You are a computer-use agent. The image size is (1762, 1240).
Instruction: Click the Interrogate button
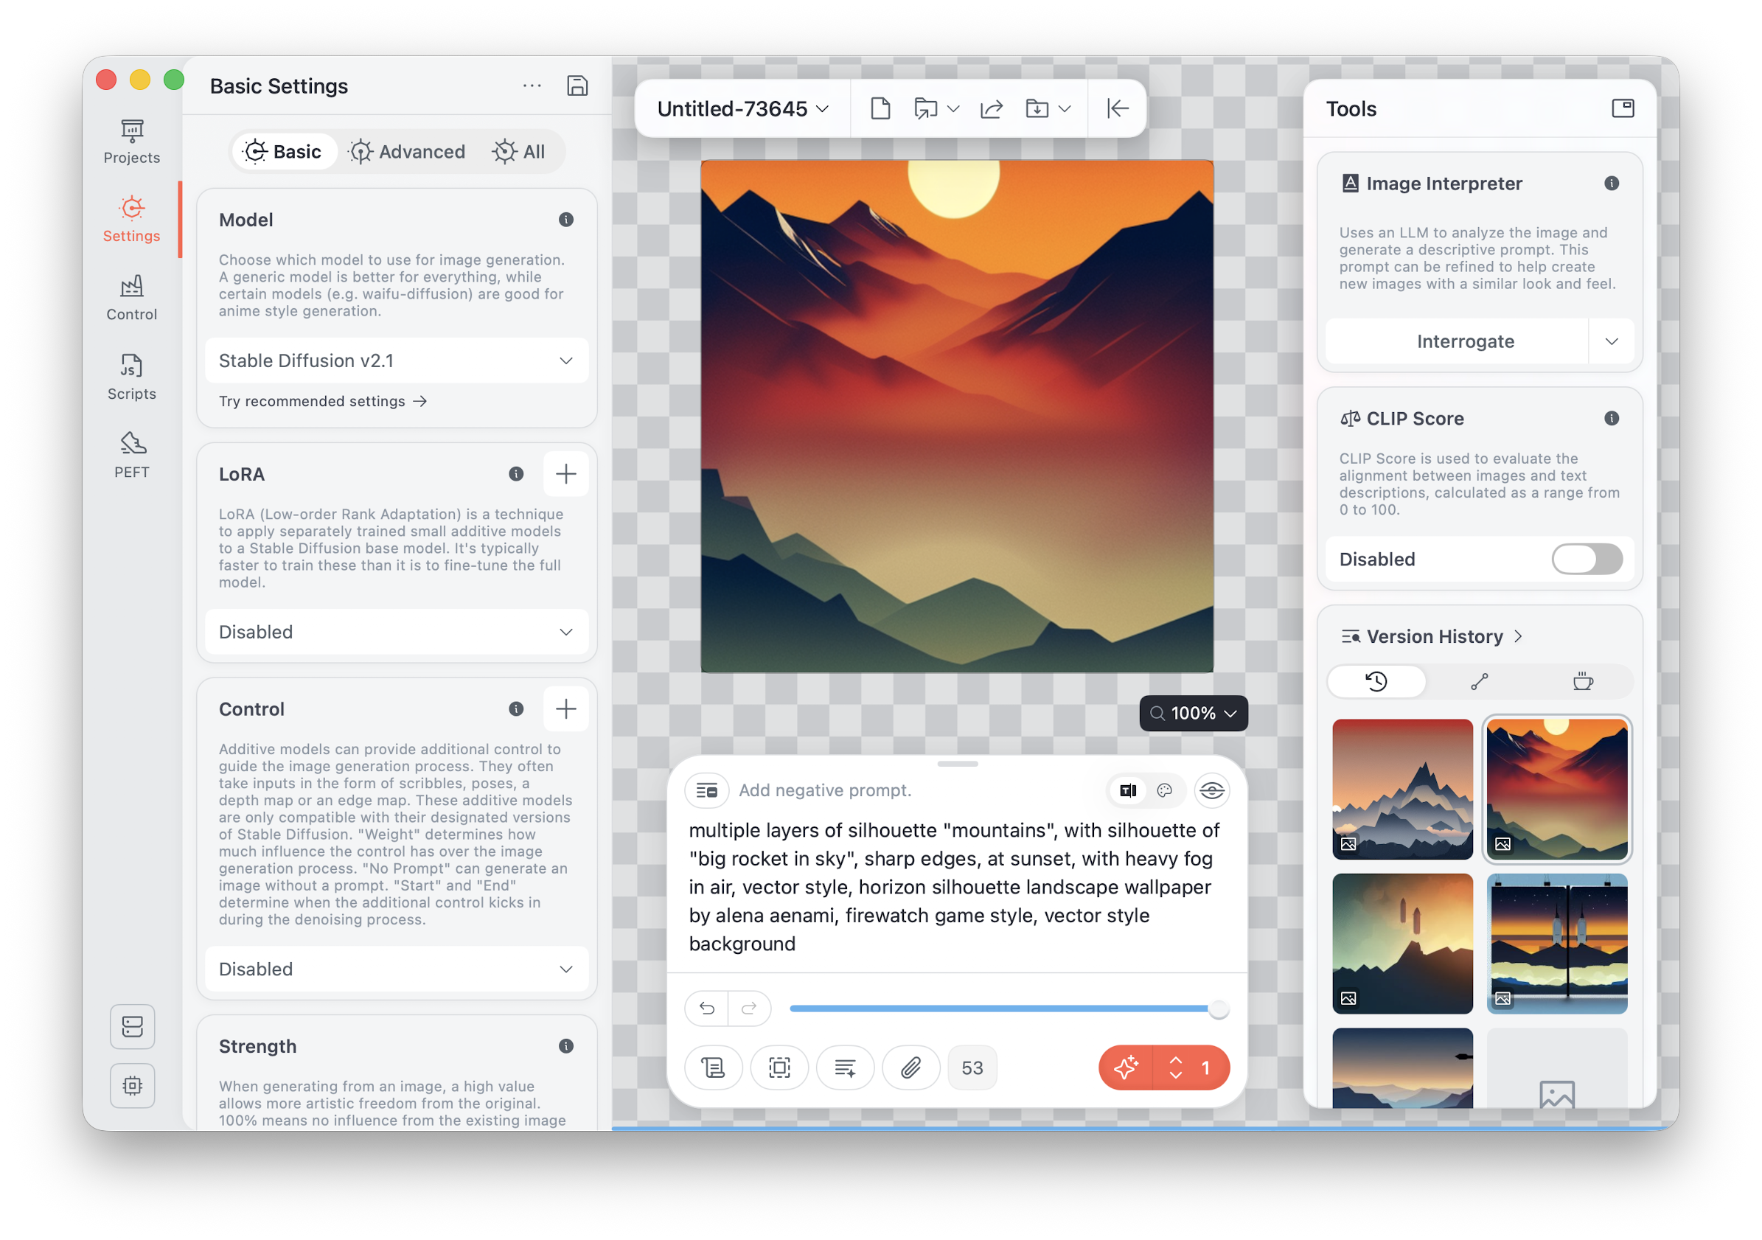(1464, 341)
